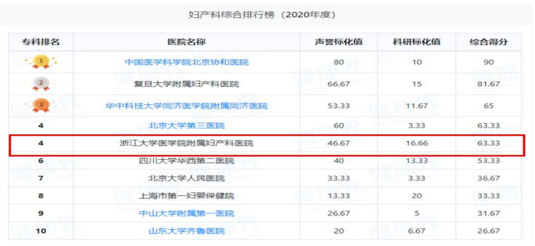Click the 妇产科综合排行榜 title bar

(x=266, y=15)
